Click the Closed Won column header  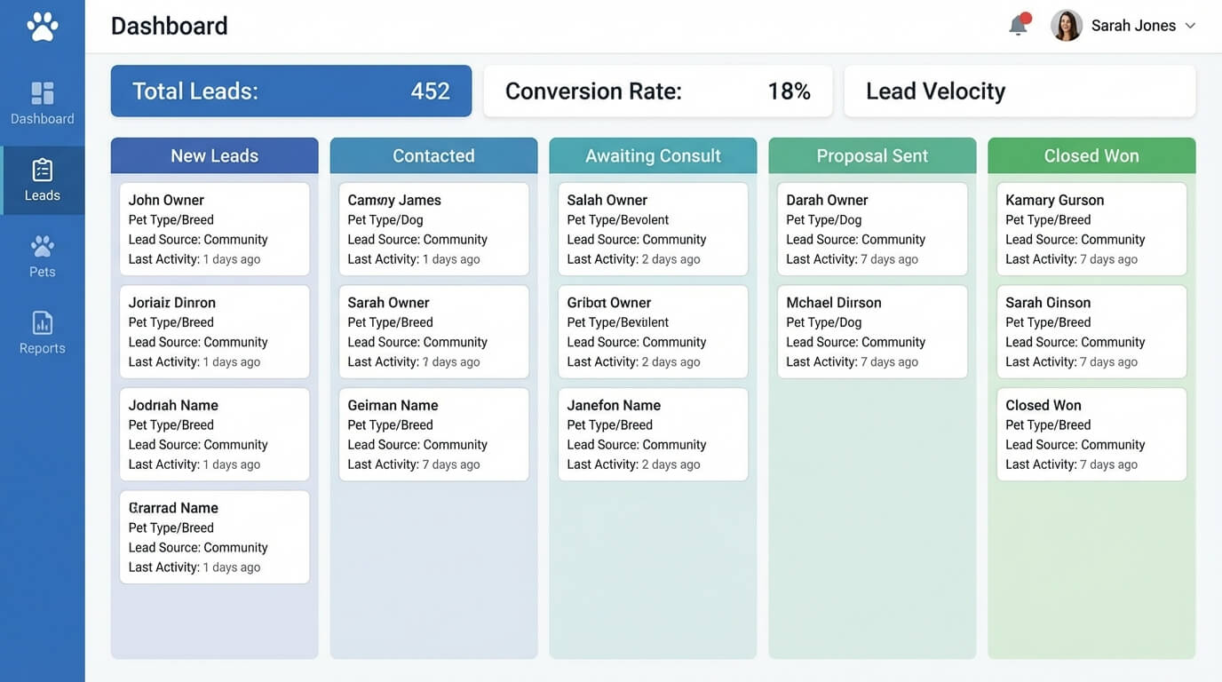tap(1091, 155)
